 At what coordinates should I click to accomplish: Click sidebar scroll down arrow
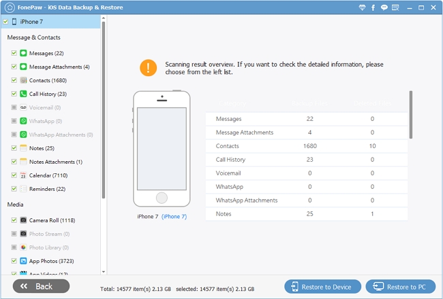click(104, 272)
